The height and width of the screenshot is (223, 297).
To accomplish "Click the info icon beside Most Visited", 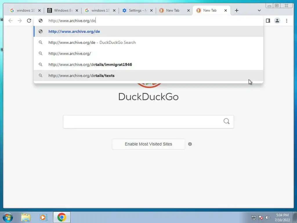I will click(x=190, y=144).
